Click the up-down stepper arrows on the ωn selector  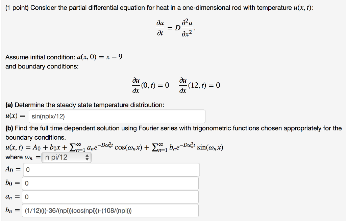(x=87, y=157)
